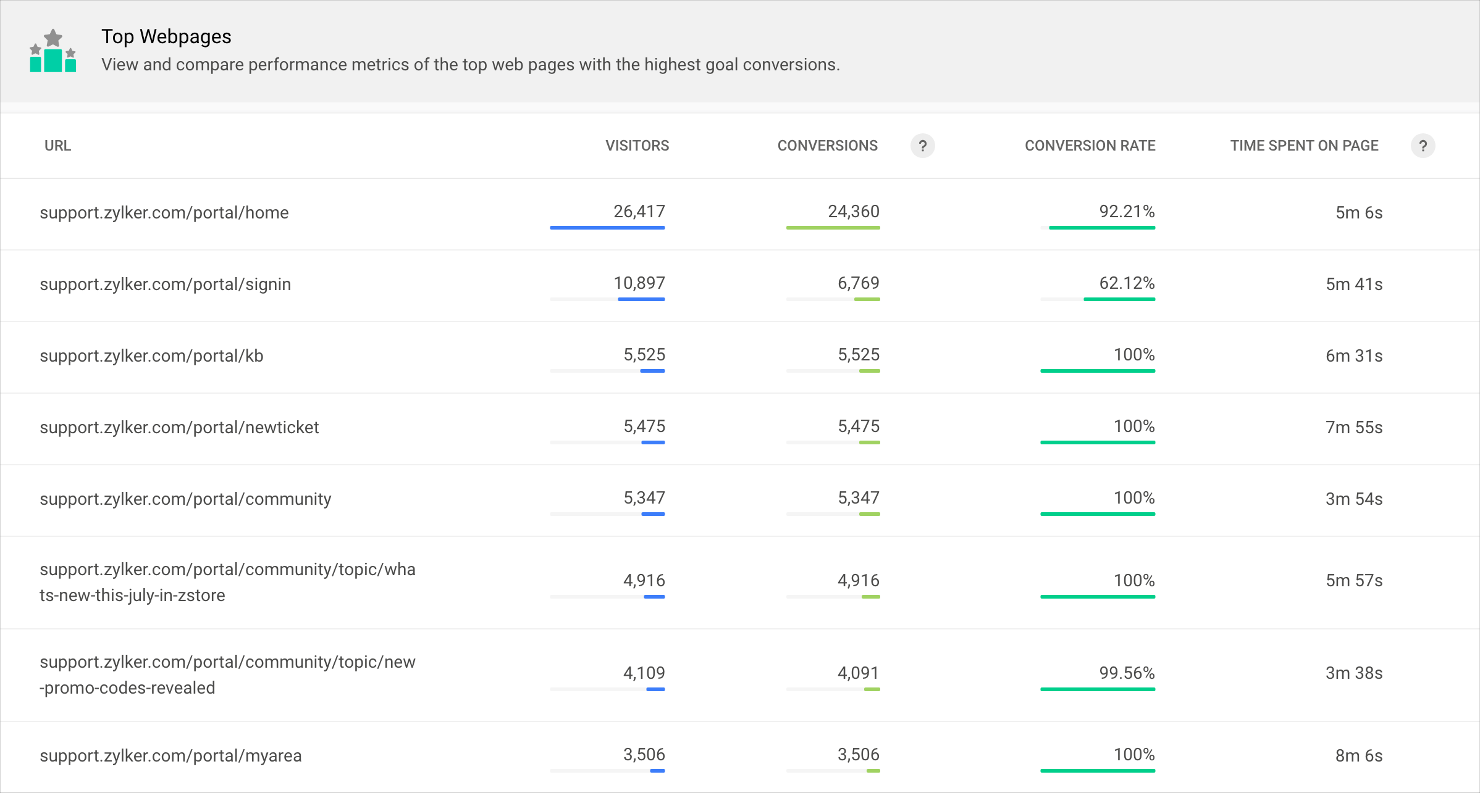The image size is (1480, 793).
Task: Open whats-new-this-july-in-zstore topic link
Action: coord(227,582)
